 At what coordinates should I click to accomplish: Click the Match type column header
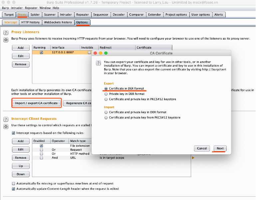(80, 141)
